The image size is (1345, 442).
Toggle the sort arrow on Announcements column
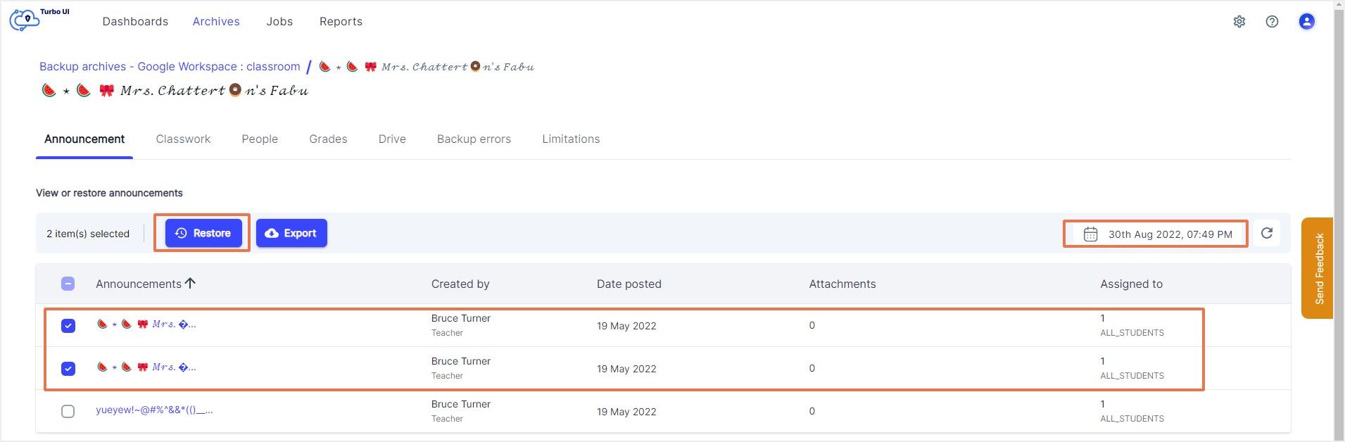coord(190,283)
